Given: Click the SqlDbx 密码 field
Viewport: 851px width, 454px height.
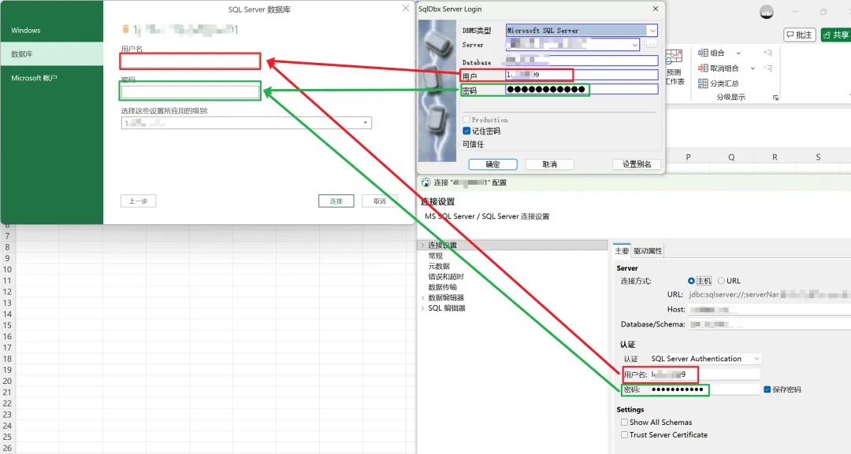Looking at the screenshot, I should pos(582,90).
